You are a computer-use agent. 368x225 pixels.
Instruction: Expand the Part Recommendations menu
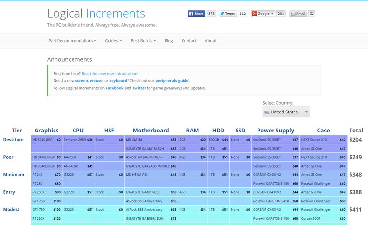(72, 41)
